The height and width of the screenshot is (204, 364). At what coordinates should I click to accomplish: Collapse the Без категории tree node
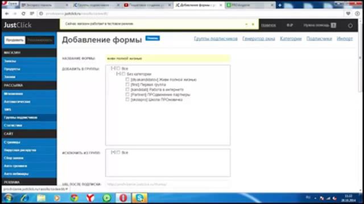click(x=118, y=74)
